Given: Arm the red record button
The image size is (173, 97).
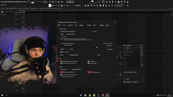Looking at the screenshot, I should click(41, 2).
